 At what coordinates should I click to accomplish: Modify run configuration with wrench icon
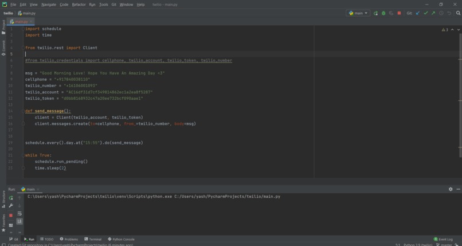pos(11,206)
